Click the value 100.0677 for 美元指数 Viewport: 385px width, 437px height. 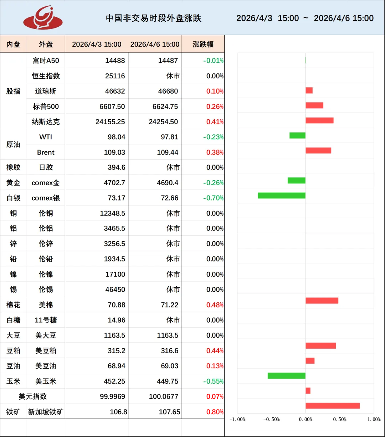click(x=164, y=396)
